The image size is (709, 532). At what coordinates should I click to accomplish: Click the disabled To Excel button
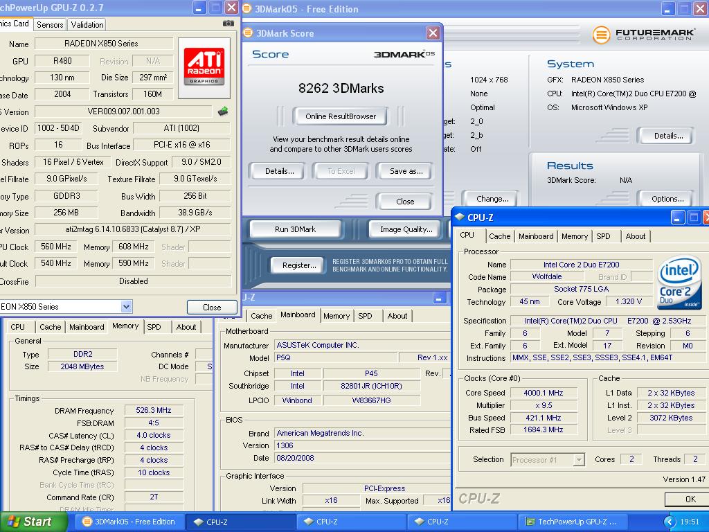click(341, 171)
